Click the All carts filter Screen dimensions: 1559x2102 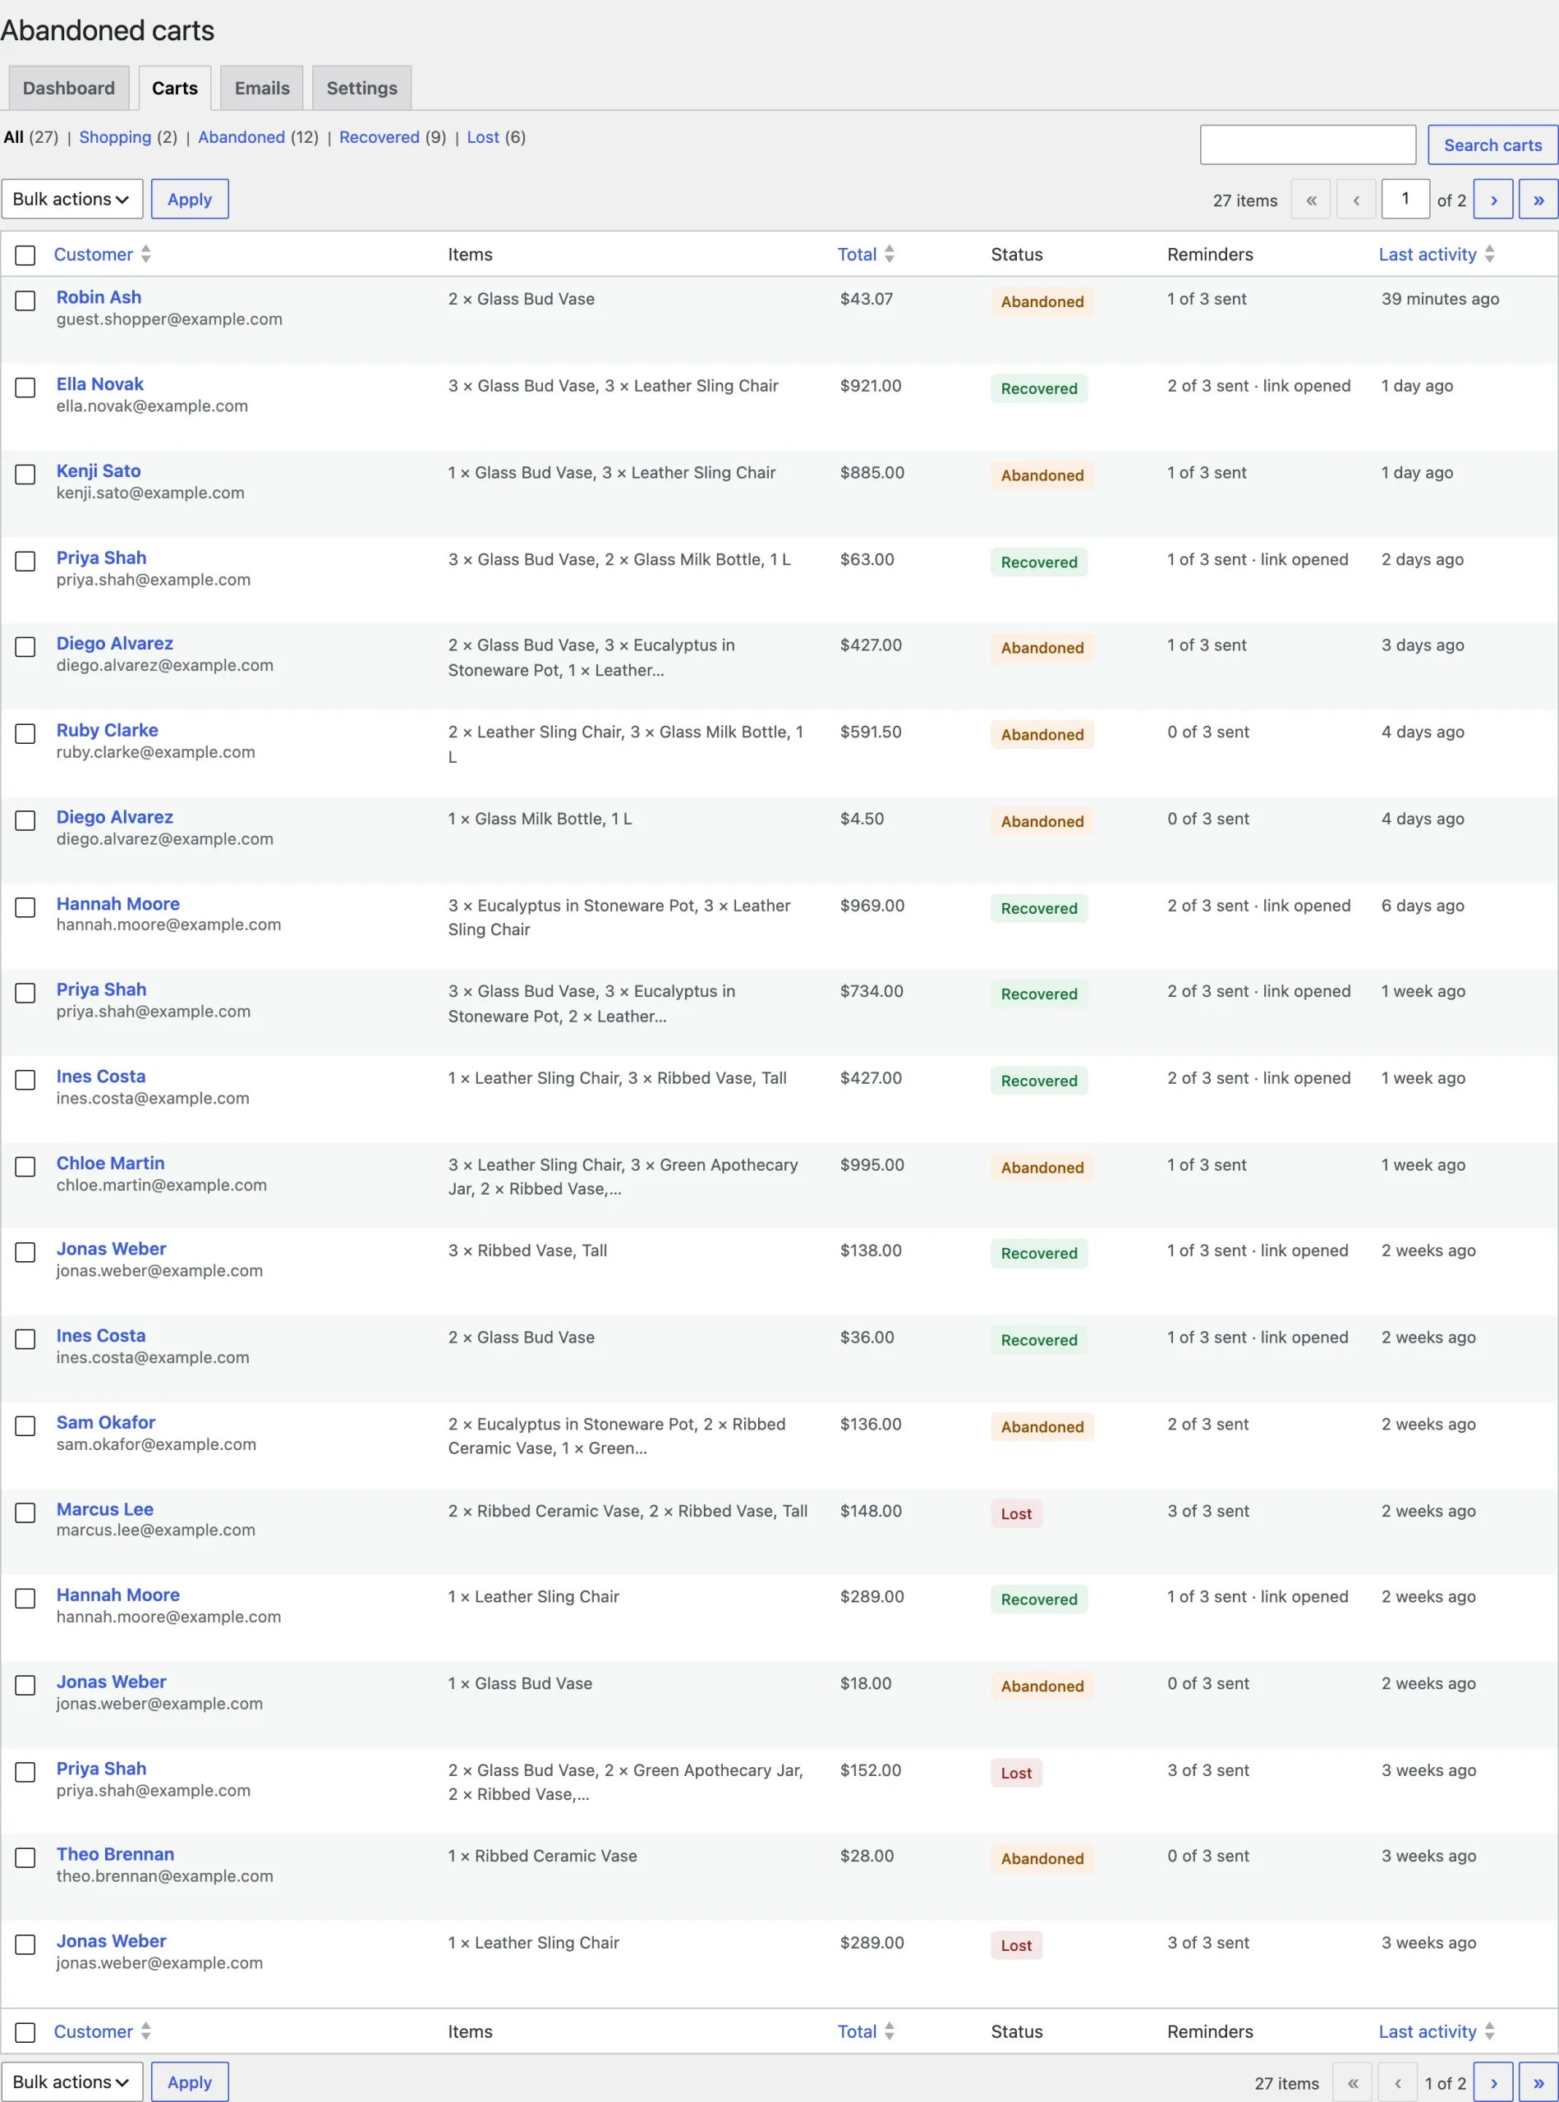coord(13,137)
